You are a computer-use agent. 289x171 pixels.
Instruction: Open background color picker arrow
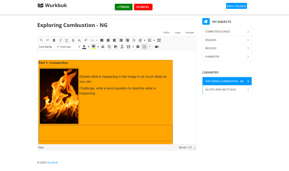[x=98, y=47]
